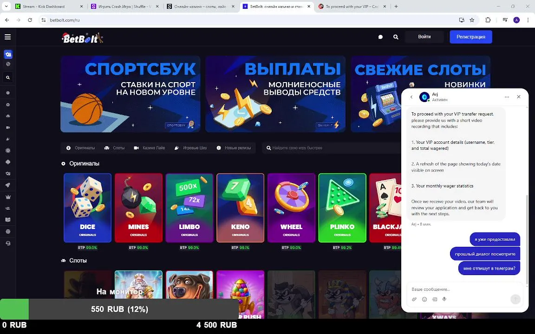
Task: Attach a file with the paperclip icon
Action: 414,299
